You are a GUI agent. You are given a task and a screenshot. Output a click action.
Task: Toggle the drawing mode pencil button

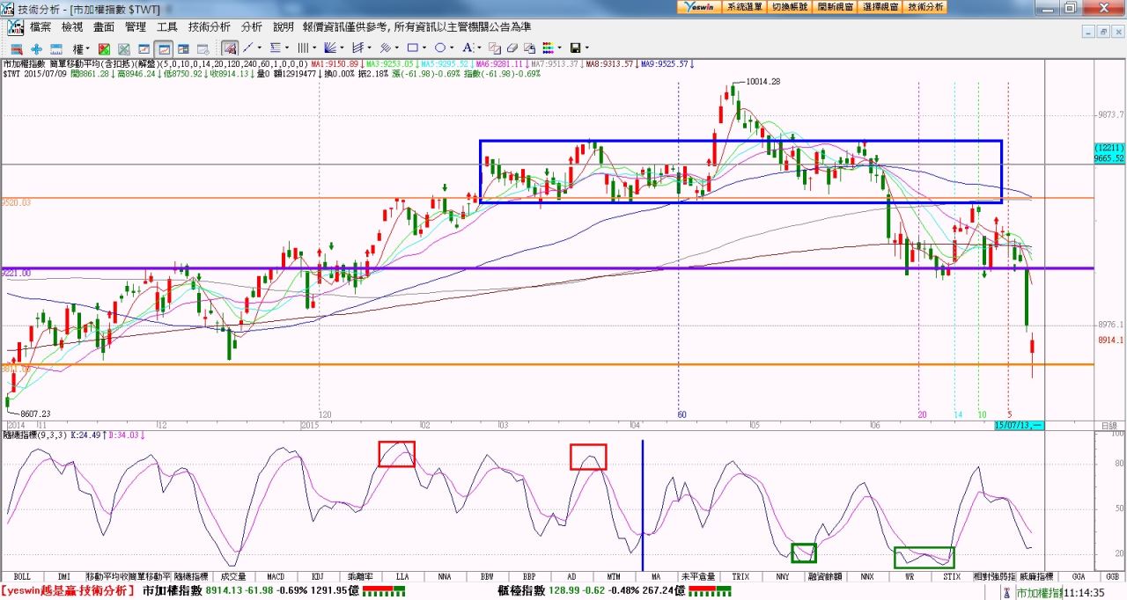[x=229, y=48]
